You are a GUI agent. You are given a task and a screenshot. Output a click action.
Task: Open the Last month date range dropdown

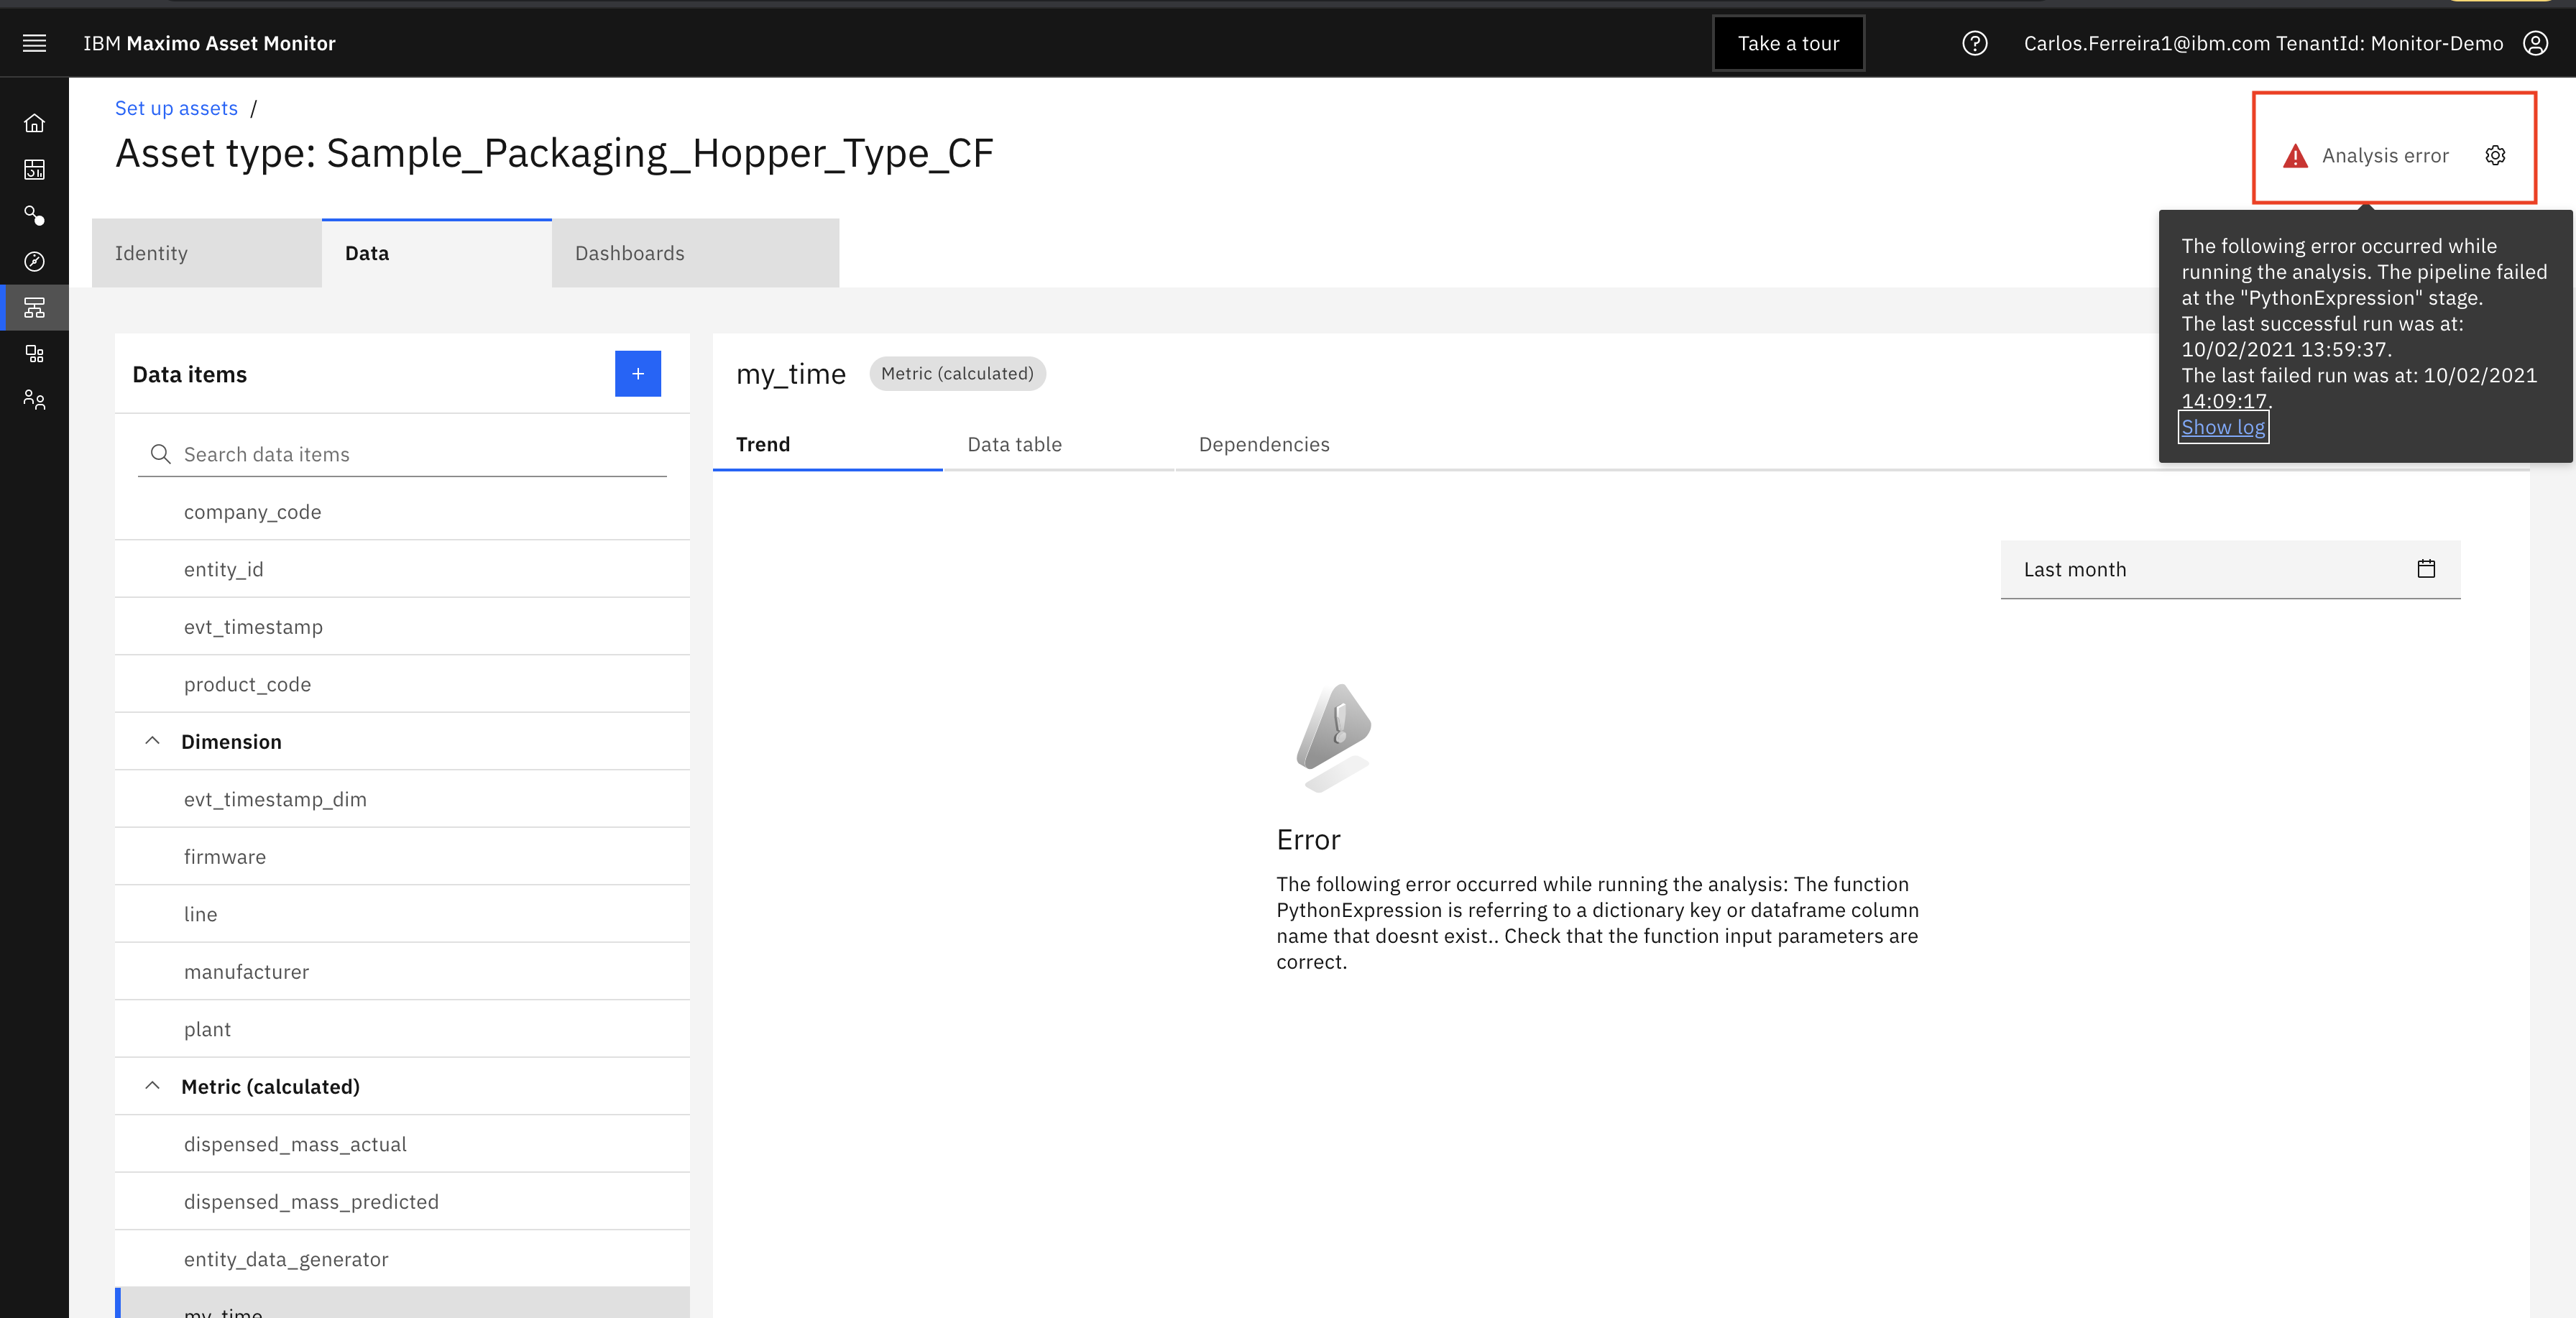(x=2230, y=569)
